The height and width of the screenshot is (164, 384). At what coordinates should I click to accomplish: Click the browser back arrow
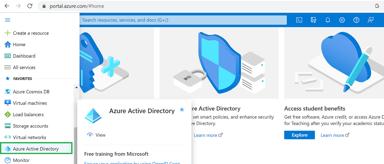[7, 6]
